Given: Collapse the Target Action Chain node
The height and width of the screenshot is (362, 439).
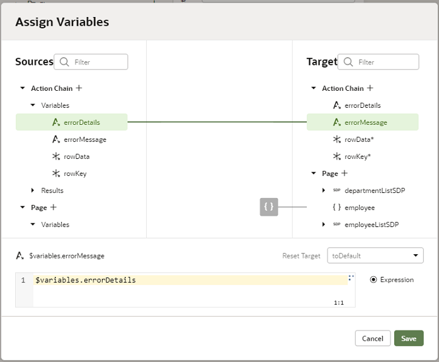Looking at the screenshot, I should tap(314, 88).
